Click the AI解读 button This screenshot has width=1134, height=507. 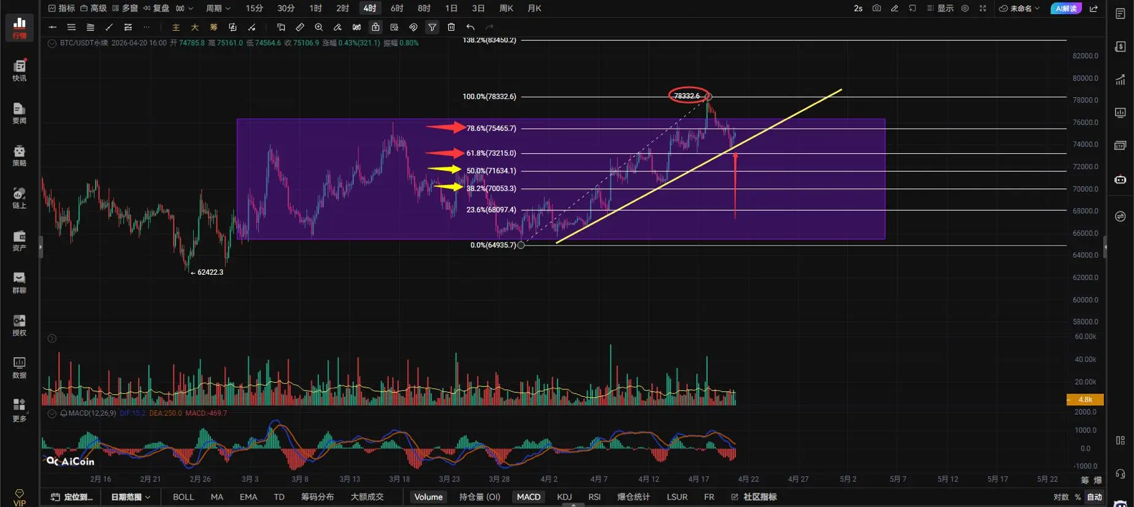coord(1067,9)
